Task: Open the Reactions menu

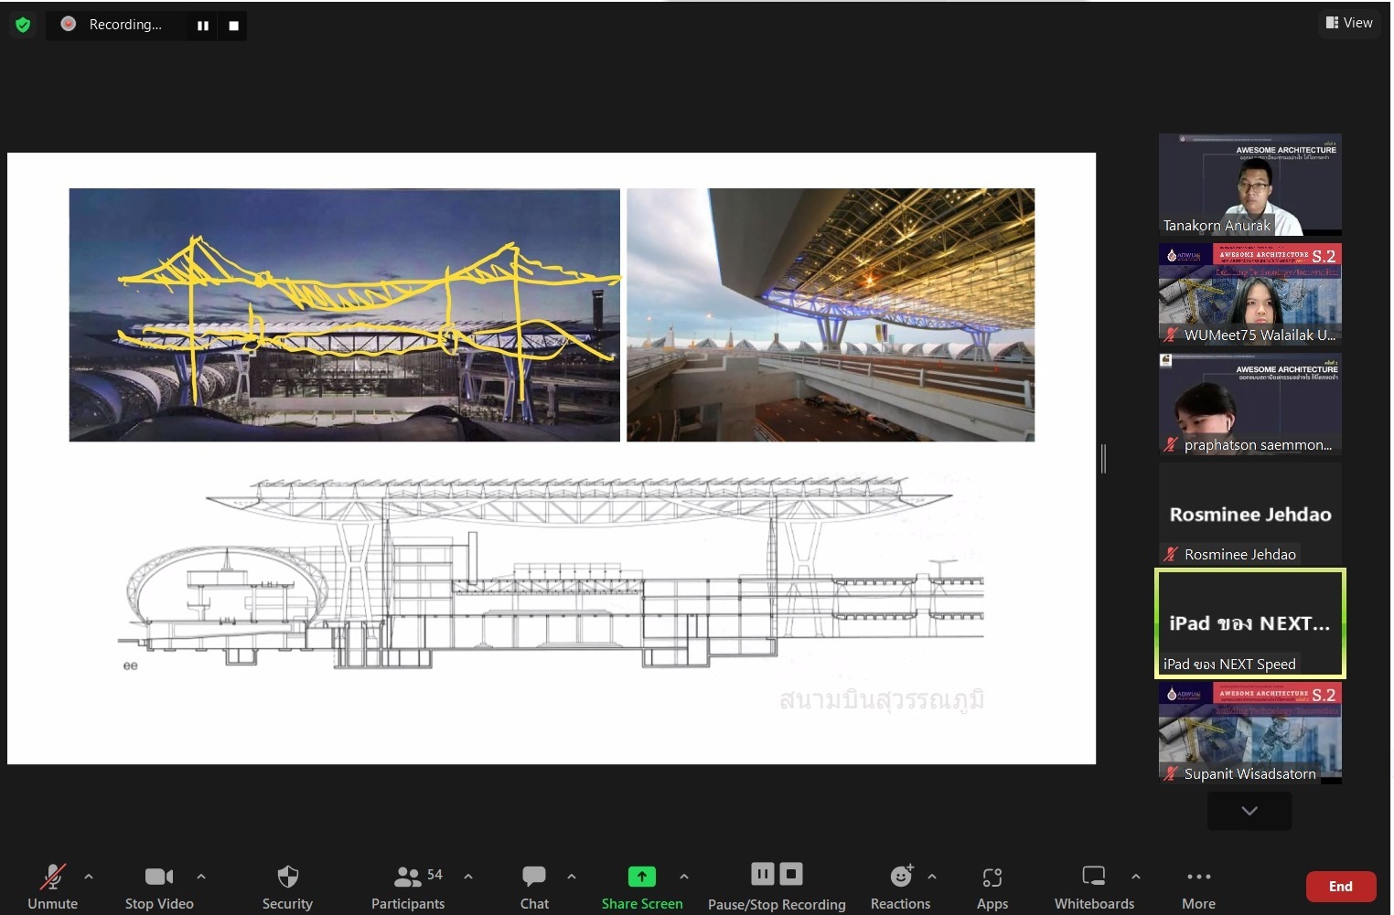Action: pyautogui.click(x=900, y=886)
